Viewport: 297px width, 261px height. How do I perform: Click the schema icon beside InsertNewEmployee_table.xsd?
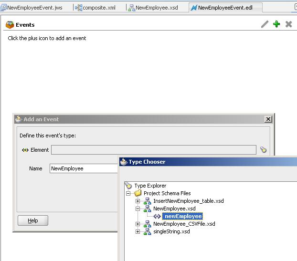(x=148, y=201)
